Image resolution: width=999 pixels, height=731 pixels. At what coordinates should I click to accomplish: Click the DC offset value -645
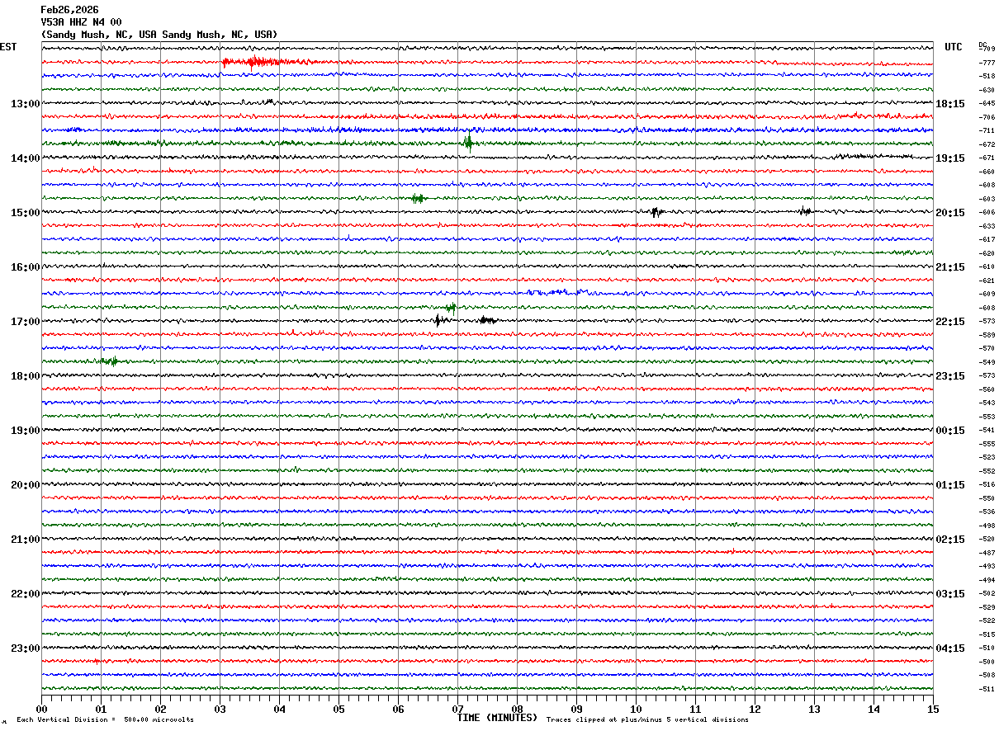coord(987,104)
